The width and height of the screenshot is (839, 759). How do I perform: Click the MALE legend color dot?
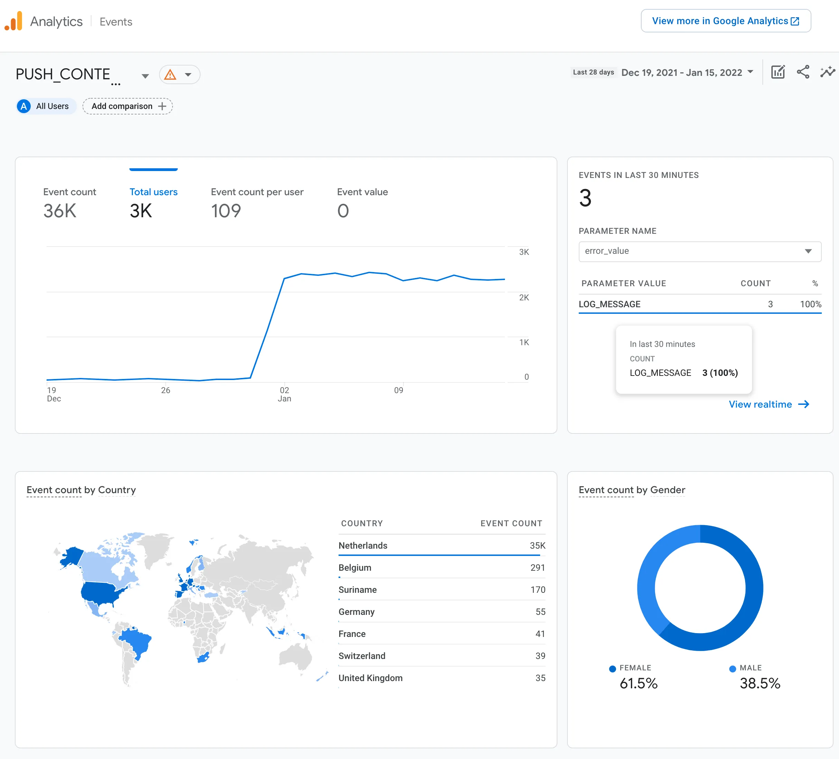[x=732, y=669]
